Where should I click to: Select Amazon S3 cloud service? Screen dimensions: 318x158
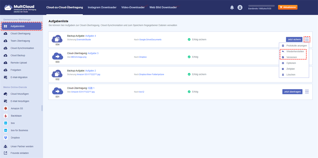[17, 108]
